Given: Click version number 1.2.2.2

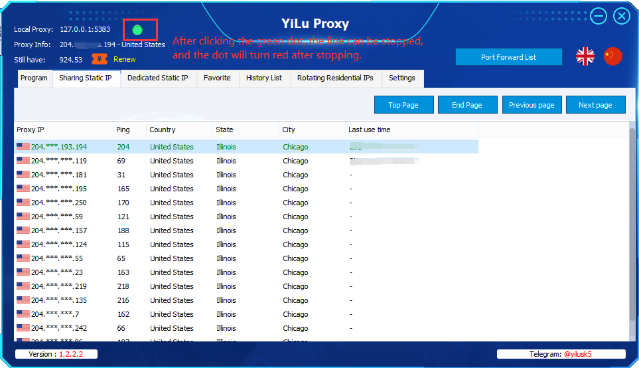Looking at the screenshot, I should tap(71, 354).
